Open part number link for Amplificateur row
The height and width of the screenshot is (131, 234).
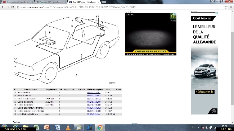coord(94,93)
